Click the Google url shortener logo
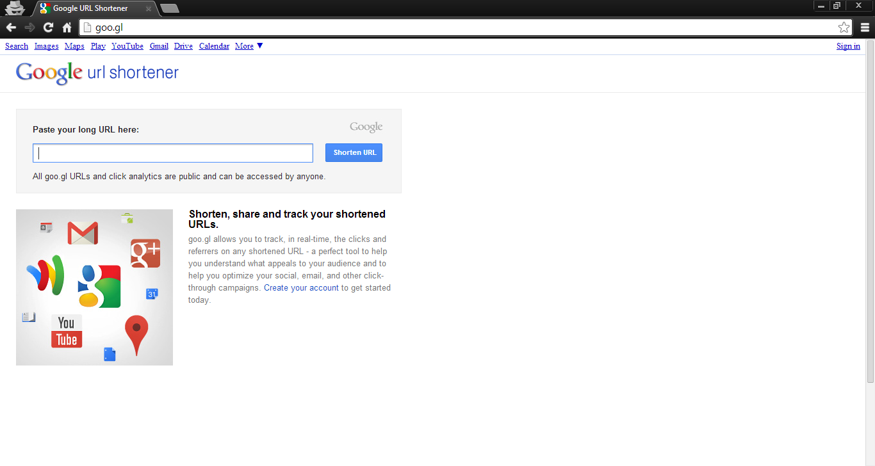The image size is (875, 466). click(x=96, y=72)
